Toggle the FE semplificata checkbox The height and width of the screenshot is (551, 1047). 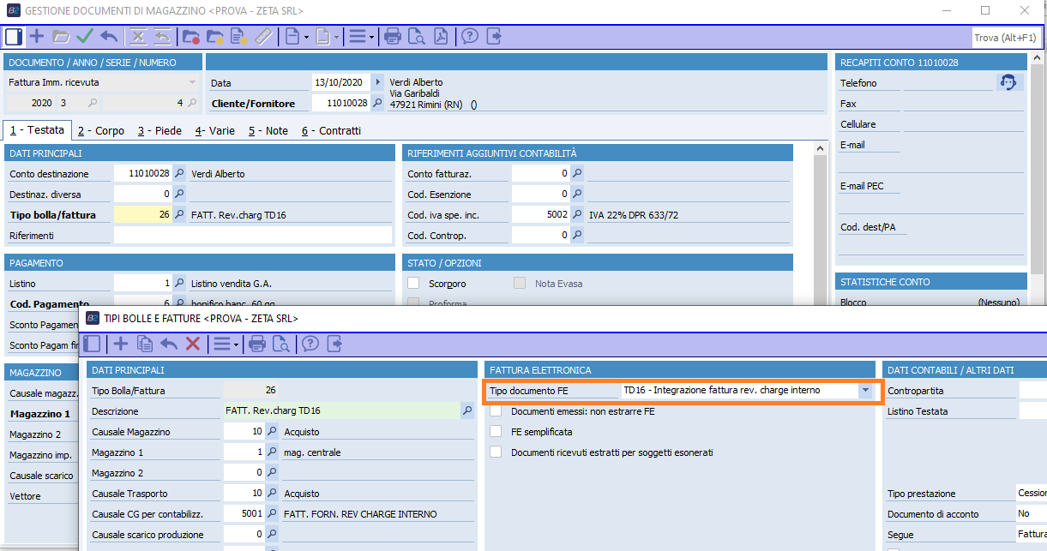coord(496,432)
